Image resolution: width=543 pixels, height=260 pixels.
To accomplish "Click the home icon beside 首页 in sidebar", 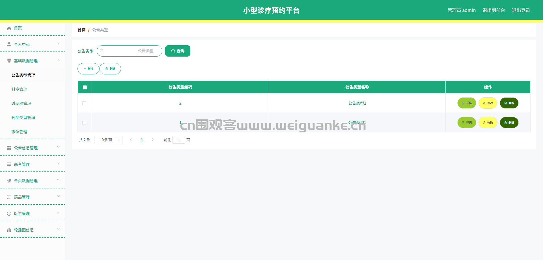I will click(x=9, y=28).
